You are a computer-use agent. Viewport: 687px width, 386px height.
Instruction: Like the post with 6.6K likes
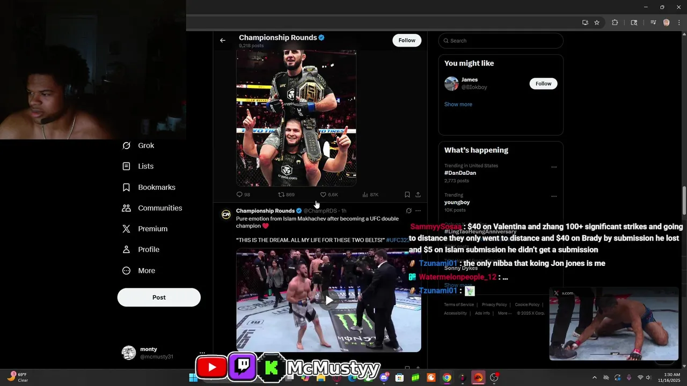click(x=328, y=195)
